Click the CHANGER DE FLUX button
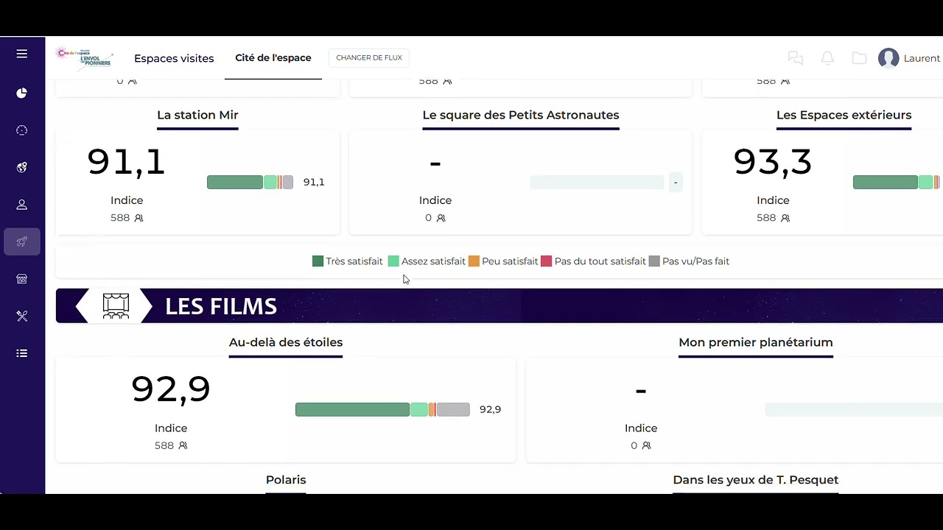The image size is (943, 530). tap(369, 57)
